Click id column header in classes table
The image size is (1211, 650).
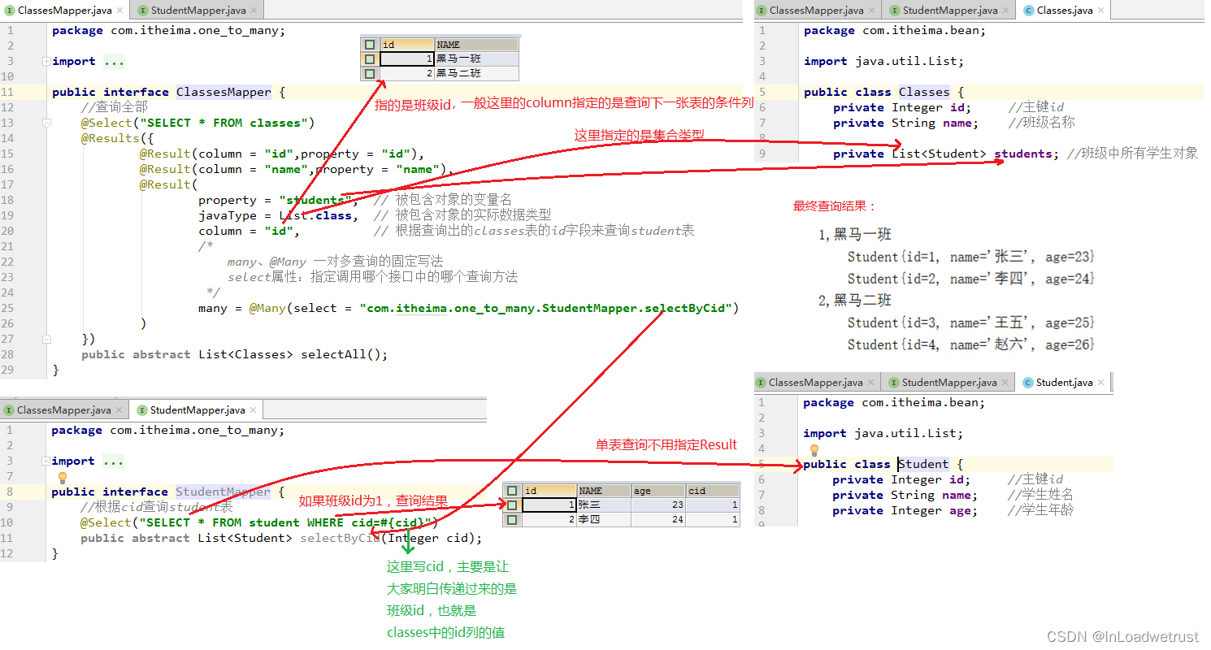(407, 45)
